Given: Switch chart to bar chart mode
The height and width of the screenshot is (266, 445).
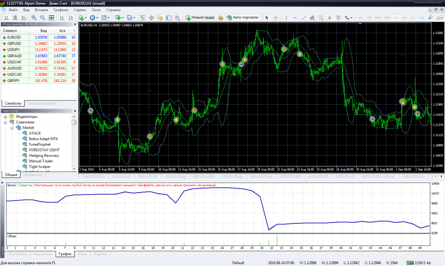Looking at the screenshot, I should coord(6,18).
